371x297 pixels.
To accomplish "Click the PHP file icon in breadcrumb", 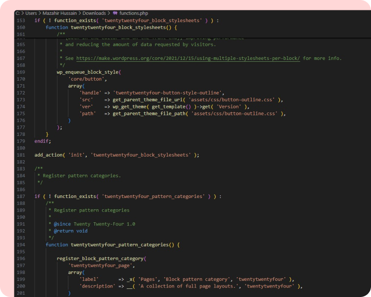I will [115, 13].
